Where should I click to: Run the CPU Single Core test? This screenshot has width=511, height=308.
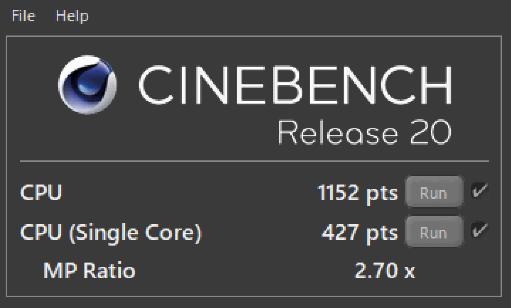click(x=434, y=231)
